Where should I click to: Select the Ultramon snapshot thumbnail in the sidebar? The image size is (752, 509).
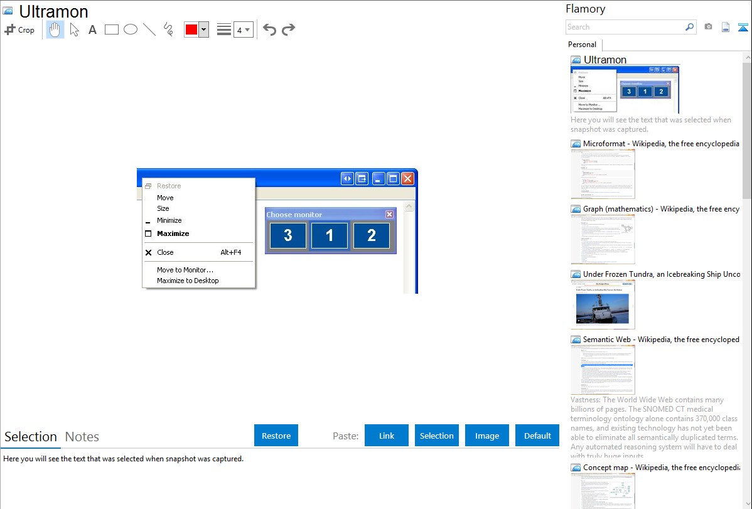click(625, 90)
